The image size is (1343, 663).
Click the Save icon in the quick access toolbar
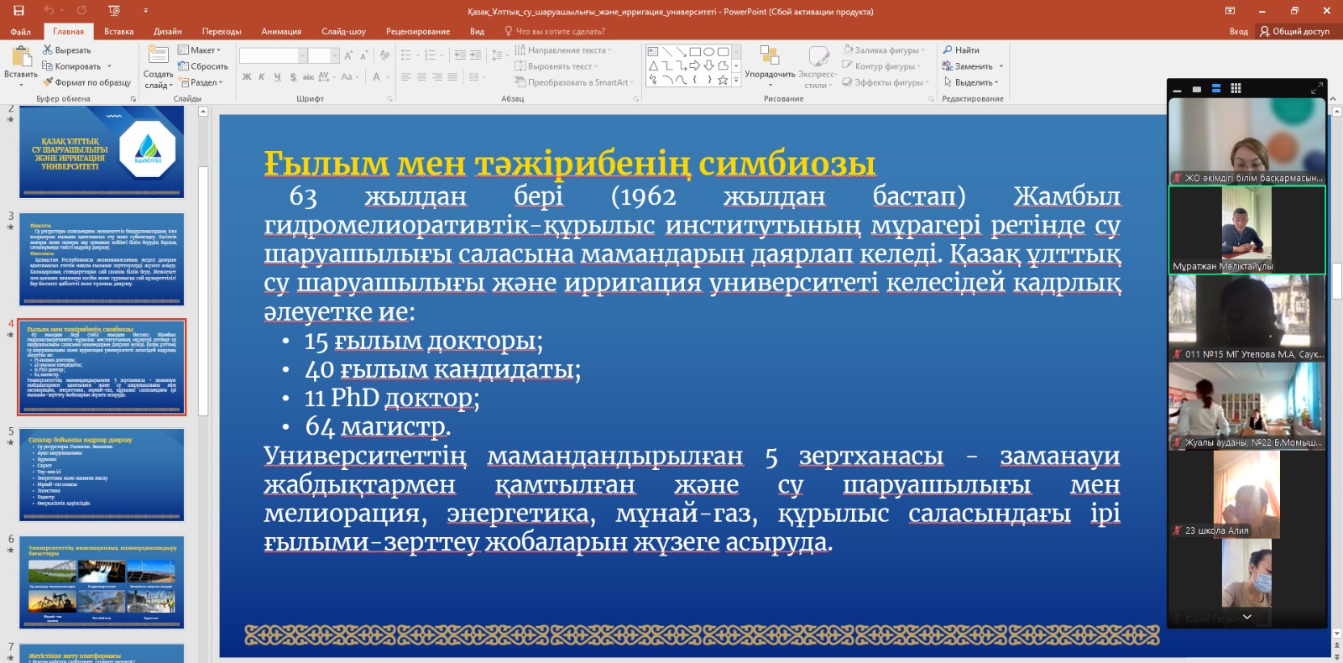point(18,11)
